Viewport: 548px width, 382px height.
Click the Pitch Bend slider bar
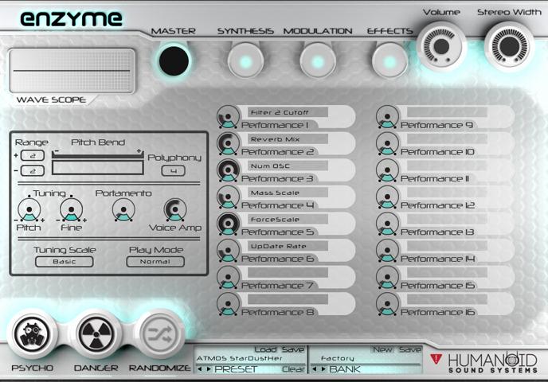(x=97, y=168)
